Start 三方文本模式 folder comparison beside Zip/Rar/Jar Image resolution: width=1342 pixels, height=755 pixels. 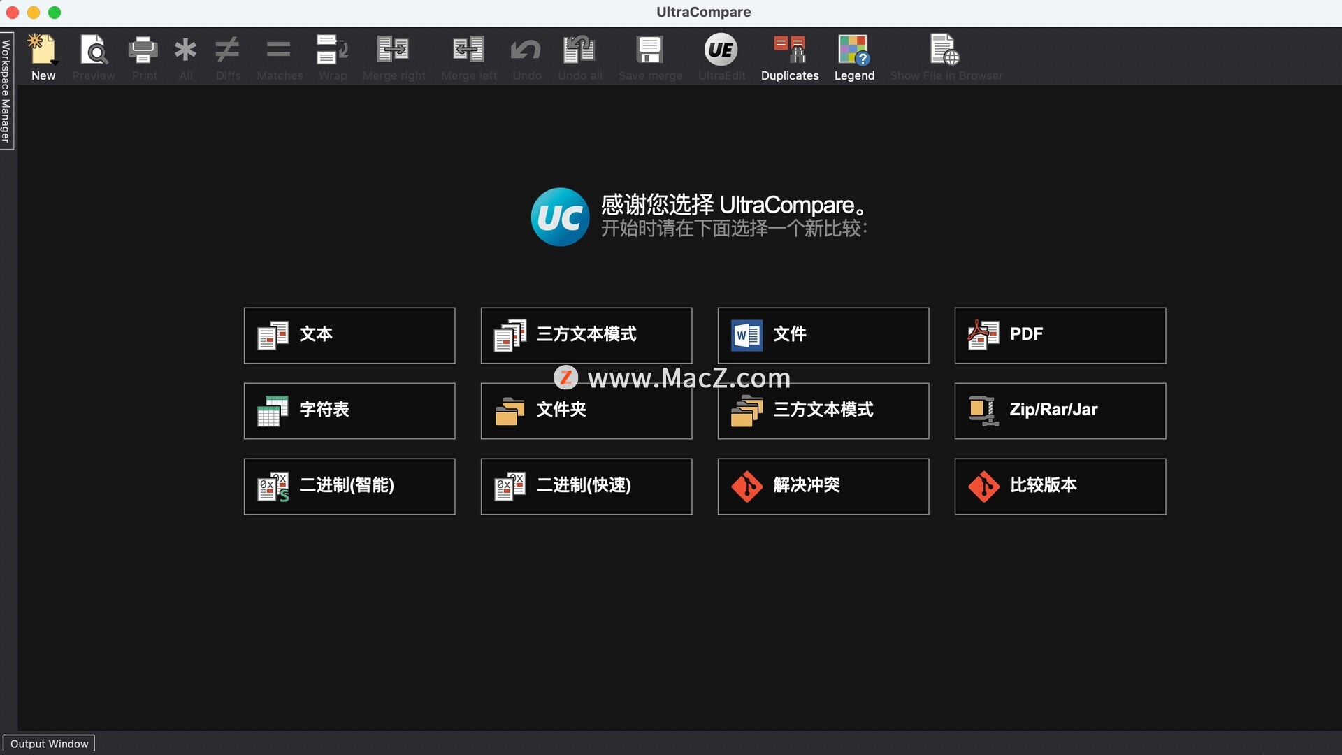click(x=823, y=411)
